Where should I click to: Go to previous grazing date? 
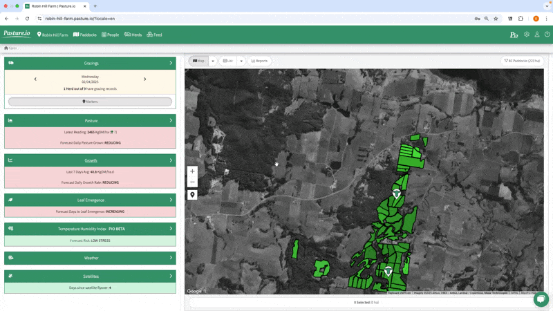coord(35,79)
